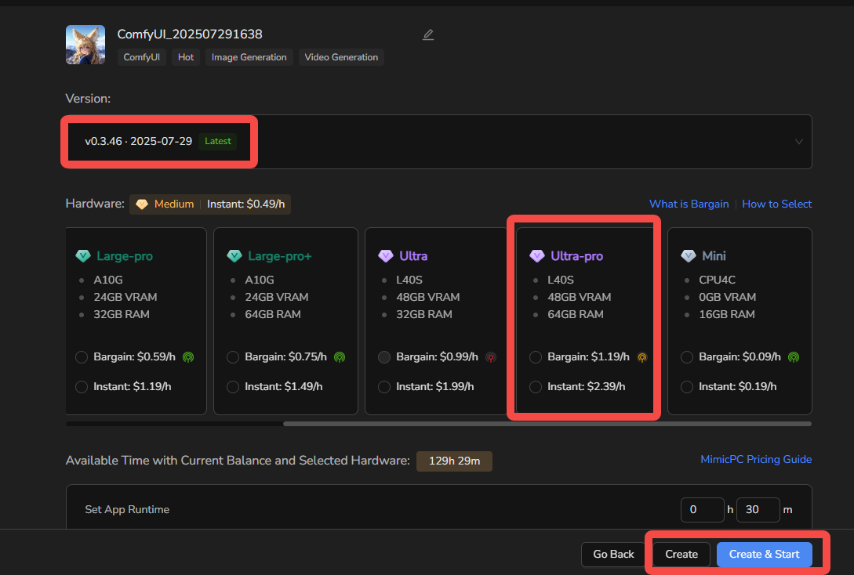
Task: Click the Large-pro green diamond icon
Action: click(83, 255)
